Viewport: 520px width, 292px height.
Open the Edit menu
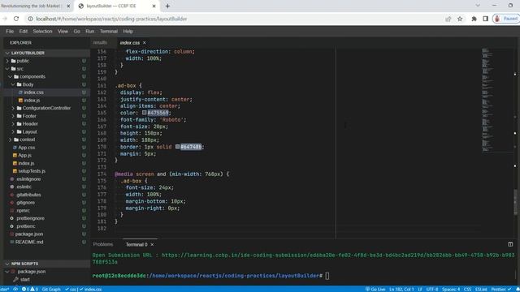[24, 31]
